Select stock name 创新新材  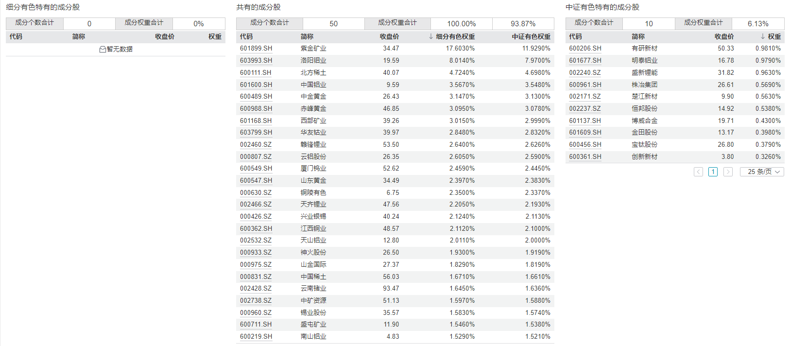tap(645, 156)
